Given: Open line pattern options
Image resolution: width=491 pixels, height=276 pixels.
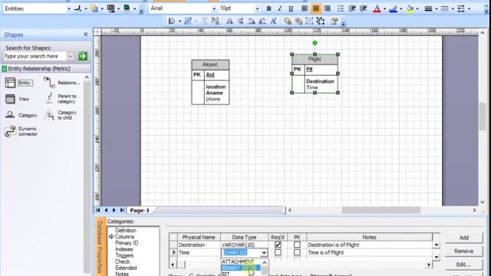Looking at the screenshot, I should click(x=444, y=8).
